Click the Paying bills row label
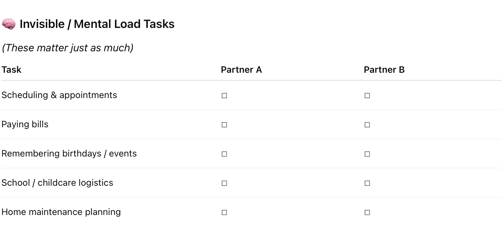Screen dimensions: 504x252 (x=25, y=124)
